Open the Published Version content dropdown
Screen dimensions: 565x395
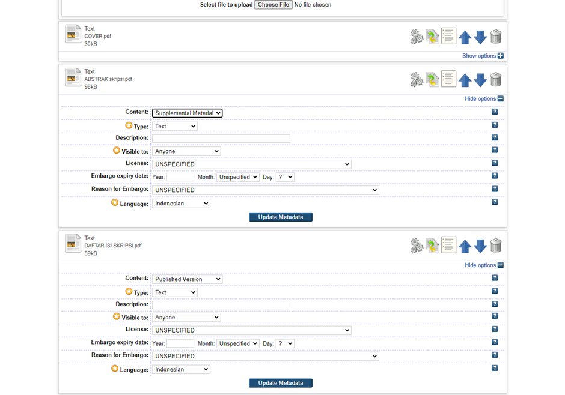(187, 279)
